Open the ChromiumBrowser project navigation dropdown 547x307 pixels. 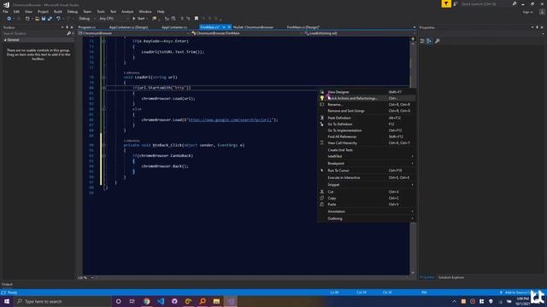[133, 33]
